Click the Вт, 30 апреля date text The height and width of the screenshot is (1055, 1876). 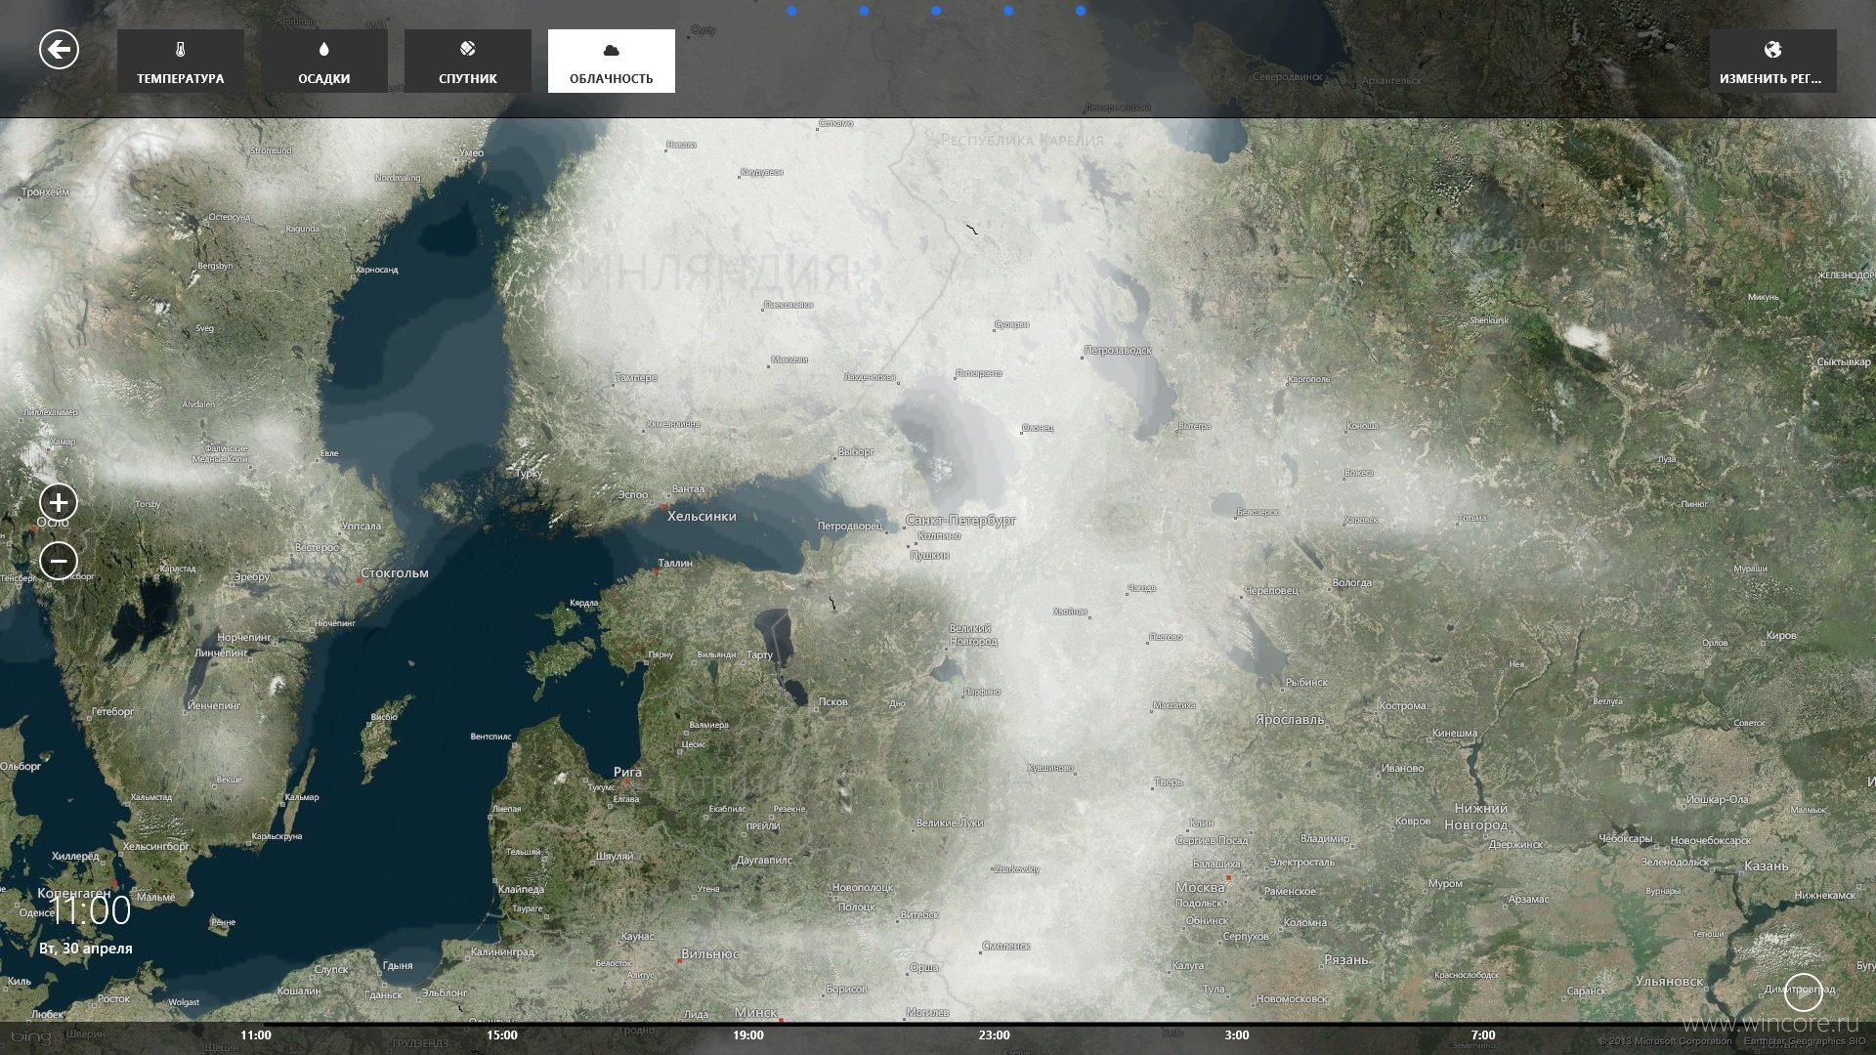(x=86, y=949)
